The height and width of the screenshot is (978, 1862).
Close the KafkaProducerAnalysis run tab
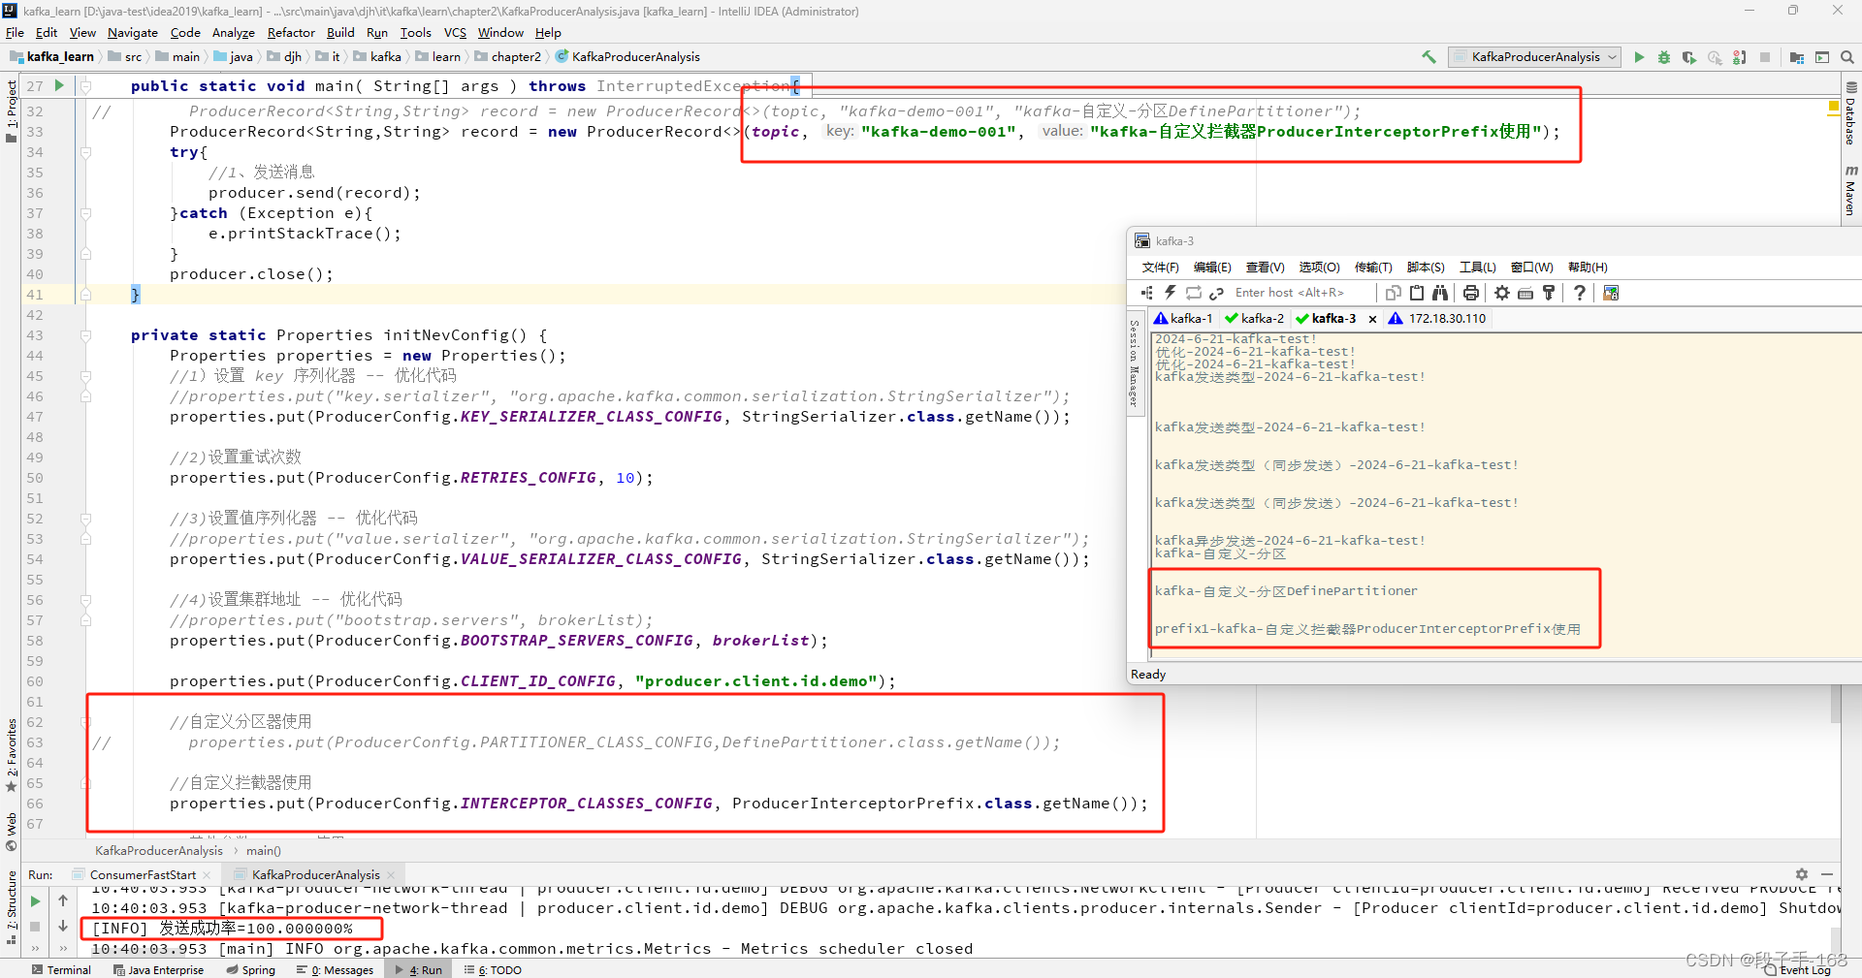pos(391,875)
